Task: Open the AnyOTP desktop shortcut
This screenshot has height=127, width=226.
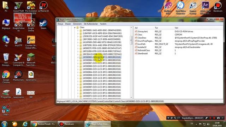Action: (18, 41)
